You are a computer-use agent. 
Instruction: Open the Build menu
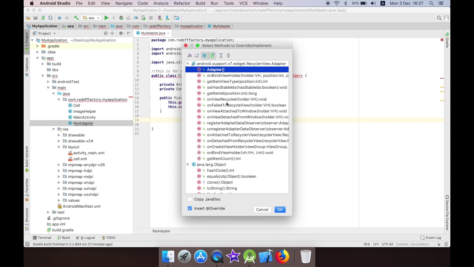coord(200,3)
